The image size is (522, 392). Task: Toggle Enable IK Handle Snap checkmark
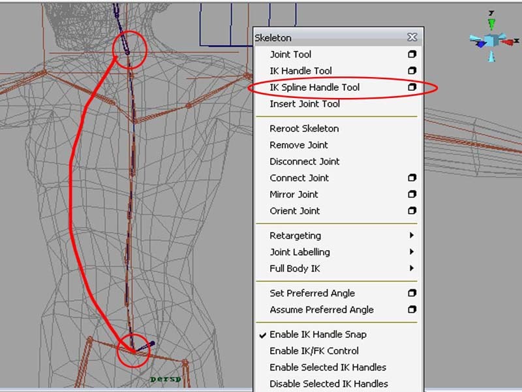(263, 335)
